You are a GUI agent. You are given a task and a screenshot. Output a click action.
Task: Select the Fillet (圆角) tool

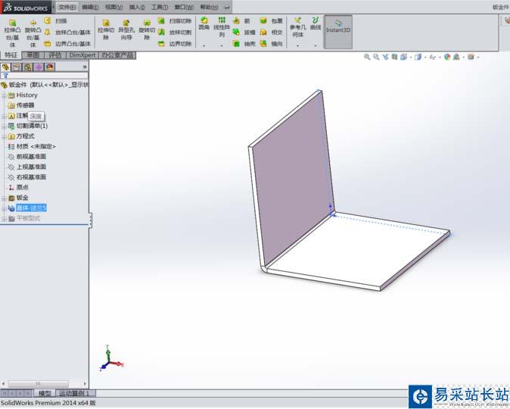pyautogui.click(x=204, y=23)
